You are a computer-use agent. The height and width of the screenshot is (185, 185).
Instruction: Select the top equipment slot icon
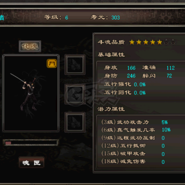pyautogui.click(x=75, y=65)
